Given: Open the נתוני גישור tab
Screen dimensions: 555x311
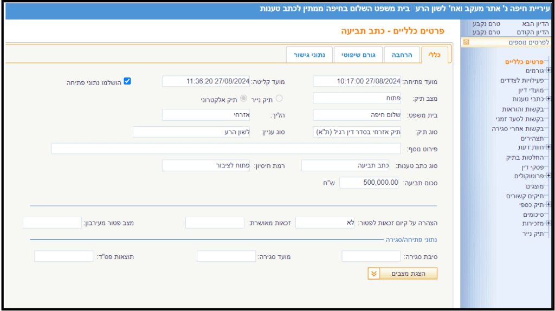Looking at the screenshot, I should click(309, 55).
